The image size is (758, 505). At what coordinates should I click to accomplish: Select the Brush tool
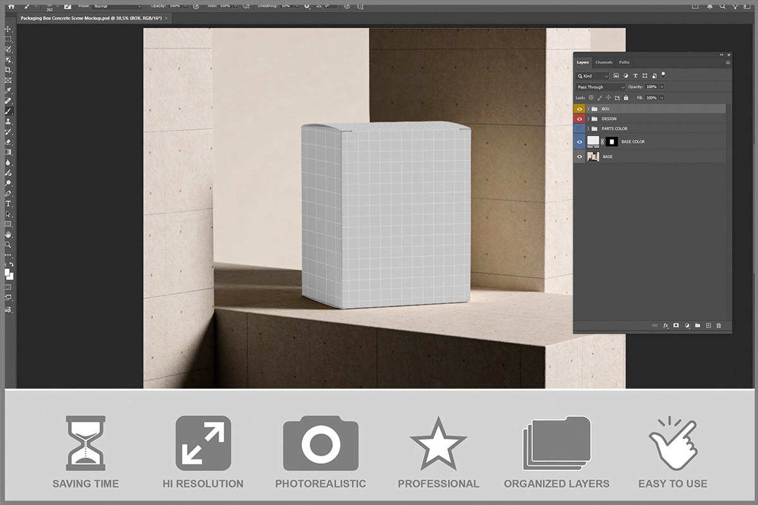point(8,111)
